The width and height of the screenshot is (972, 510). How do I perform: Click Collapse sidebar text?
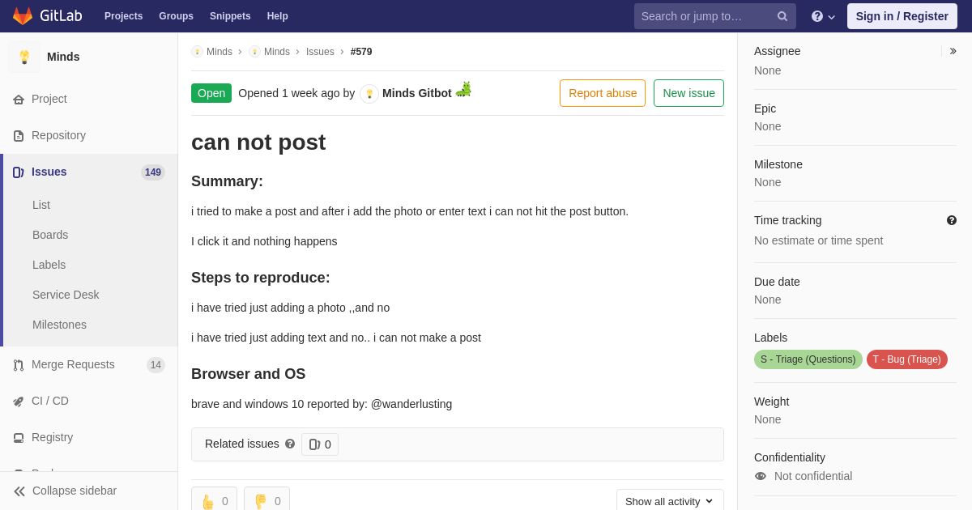[75, 491]
